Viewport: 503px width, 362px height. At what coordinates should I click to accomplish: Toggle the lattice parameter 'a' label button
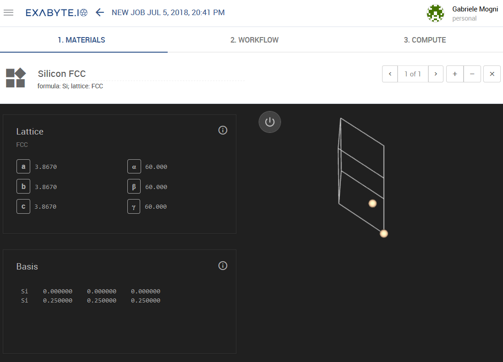click(23, 166)
